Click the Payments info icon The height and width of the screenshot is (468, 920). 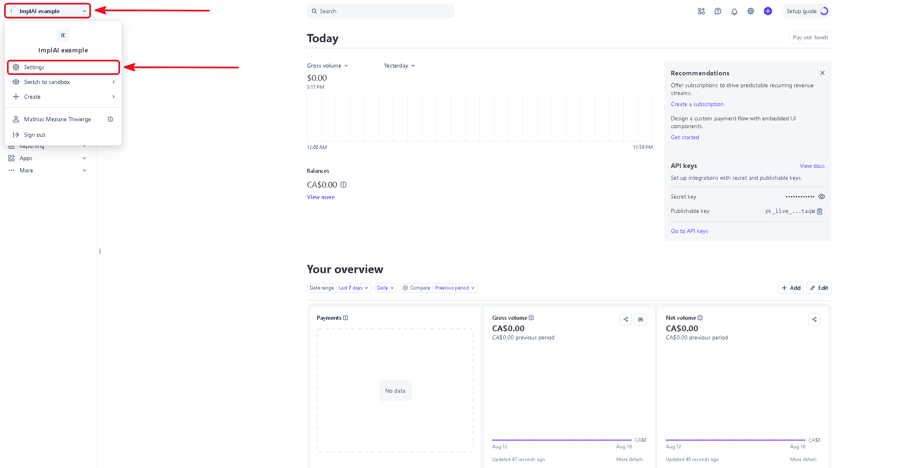point(345,318)
